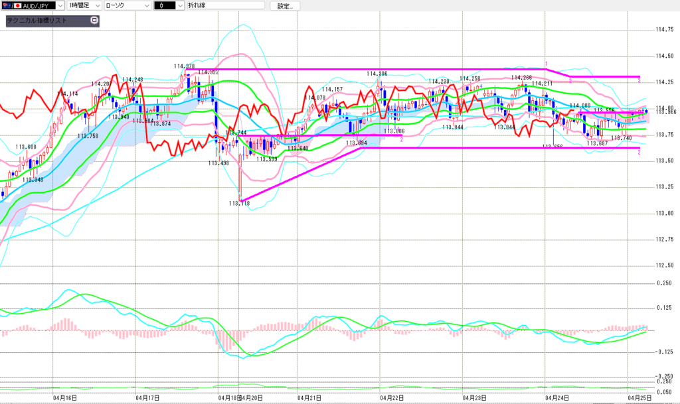Screen dimensions: 680x404
Task: Click the 折れ線 text field
Action: [x=226, y=5]
